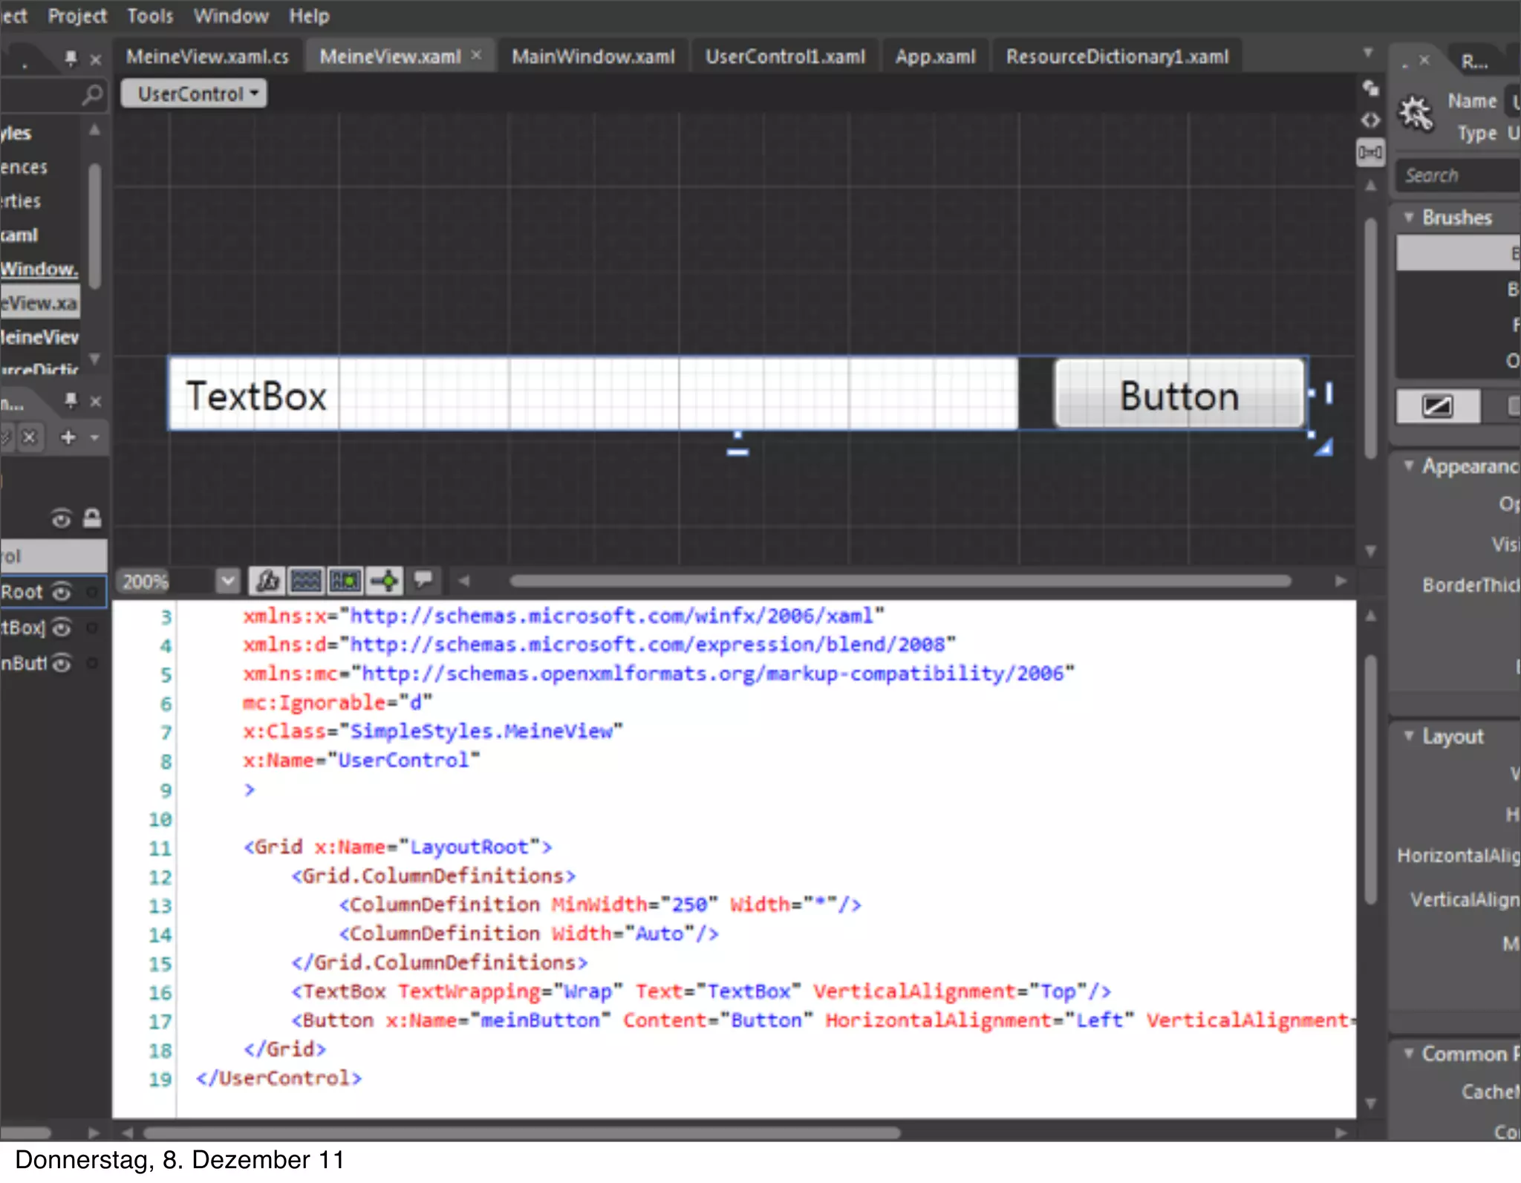This screenshot has height=1183, width=1521.
Task: Lock the meinButton element row
Action: (x=92, y=663)
